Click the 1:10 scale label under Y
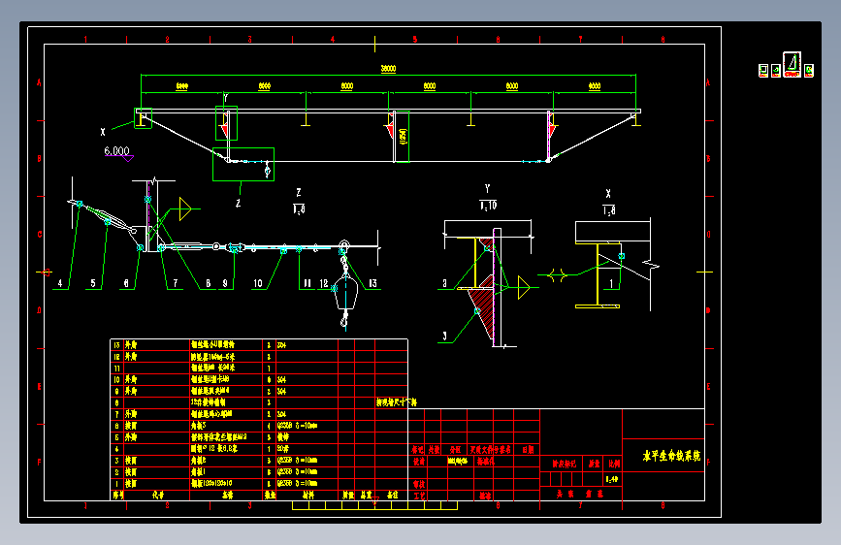This screenshot has height=545, width=841. (488, 206)
